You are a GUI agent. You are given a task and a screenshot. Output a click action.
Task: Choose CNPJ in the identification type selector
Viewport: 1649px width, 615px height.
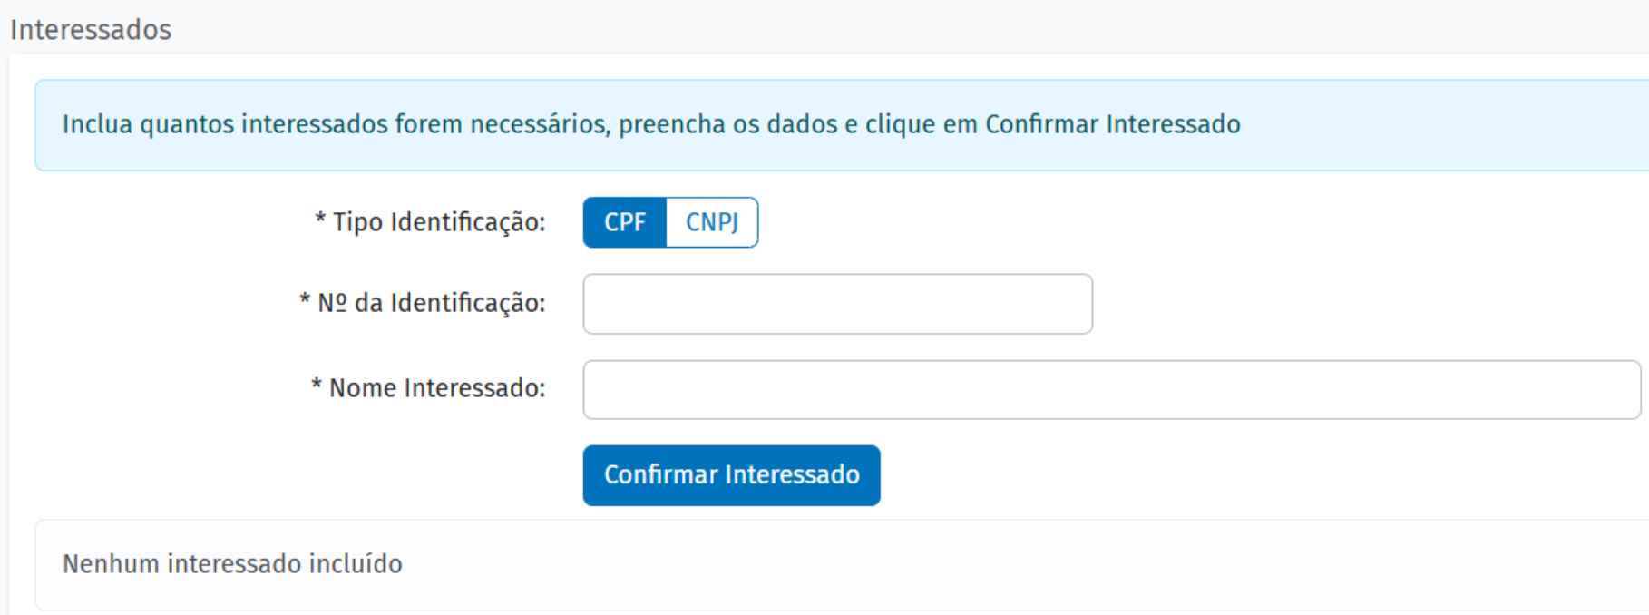click(x=712, y=222)
